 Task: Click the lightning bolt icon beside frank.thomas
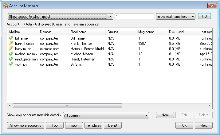coord(11,44)
